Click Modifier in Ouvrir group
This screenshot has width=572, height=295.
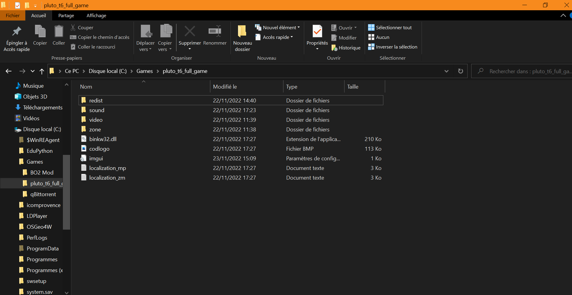tap(344, 38)
